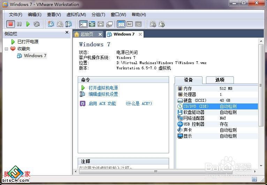Viewport: 267px width, 185px height.
Task: Click the Reset toolbar icon
Action: click(37, 24)
